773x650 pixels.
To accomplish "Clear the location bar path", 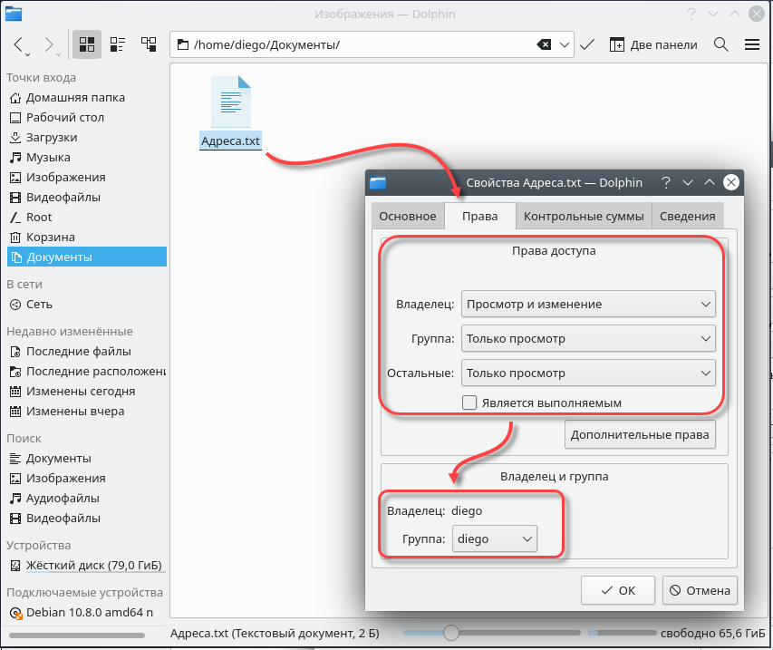I will [543, 44].
